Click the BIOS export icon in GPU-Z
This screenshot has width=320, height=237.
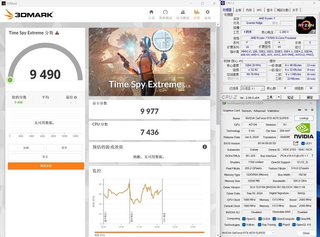pos(296,144)
